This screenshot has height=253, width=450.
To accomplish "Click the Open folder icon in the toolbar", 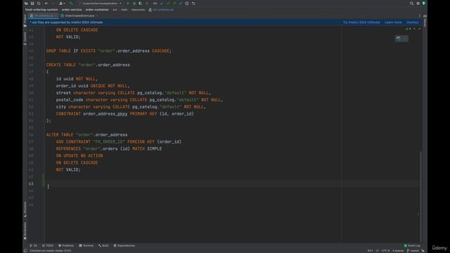I will tap(26, 4).
